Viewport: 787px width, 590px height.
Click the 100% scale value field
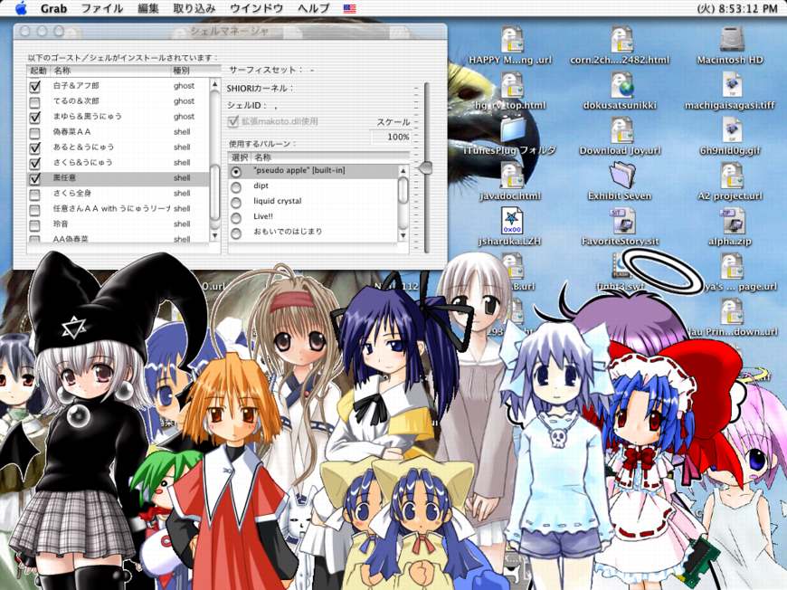click(x=391, y=137)
